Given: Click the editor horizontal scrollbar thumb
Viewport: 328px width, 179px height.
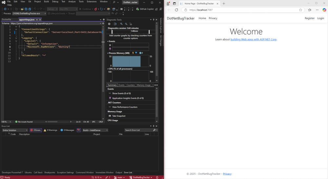Looking at the screenshot, I should pos(52,122).
